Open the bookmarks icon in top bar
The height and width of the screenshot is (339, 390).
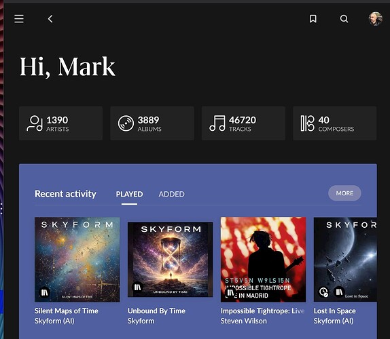tap(313, 18)
